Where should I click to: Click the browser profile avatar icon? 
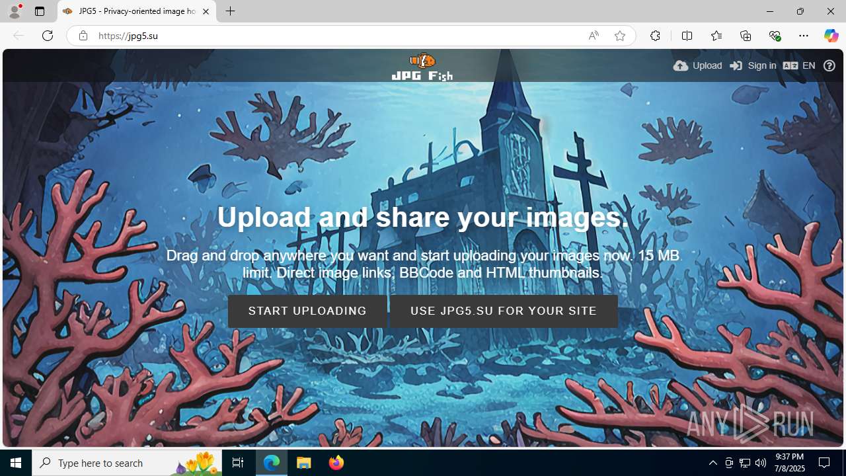click(15, 11)
